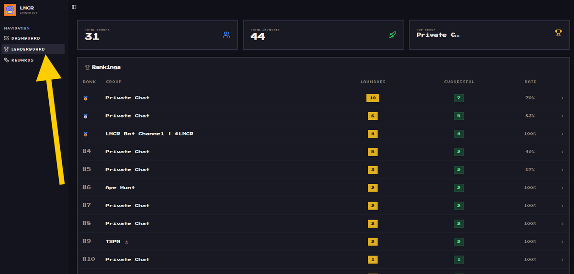Viewport: 574px width, 274px height.
Task: Click the yellow 3 launches badge in row #5
Action: tap(373, 170)
